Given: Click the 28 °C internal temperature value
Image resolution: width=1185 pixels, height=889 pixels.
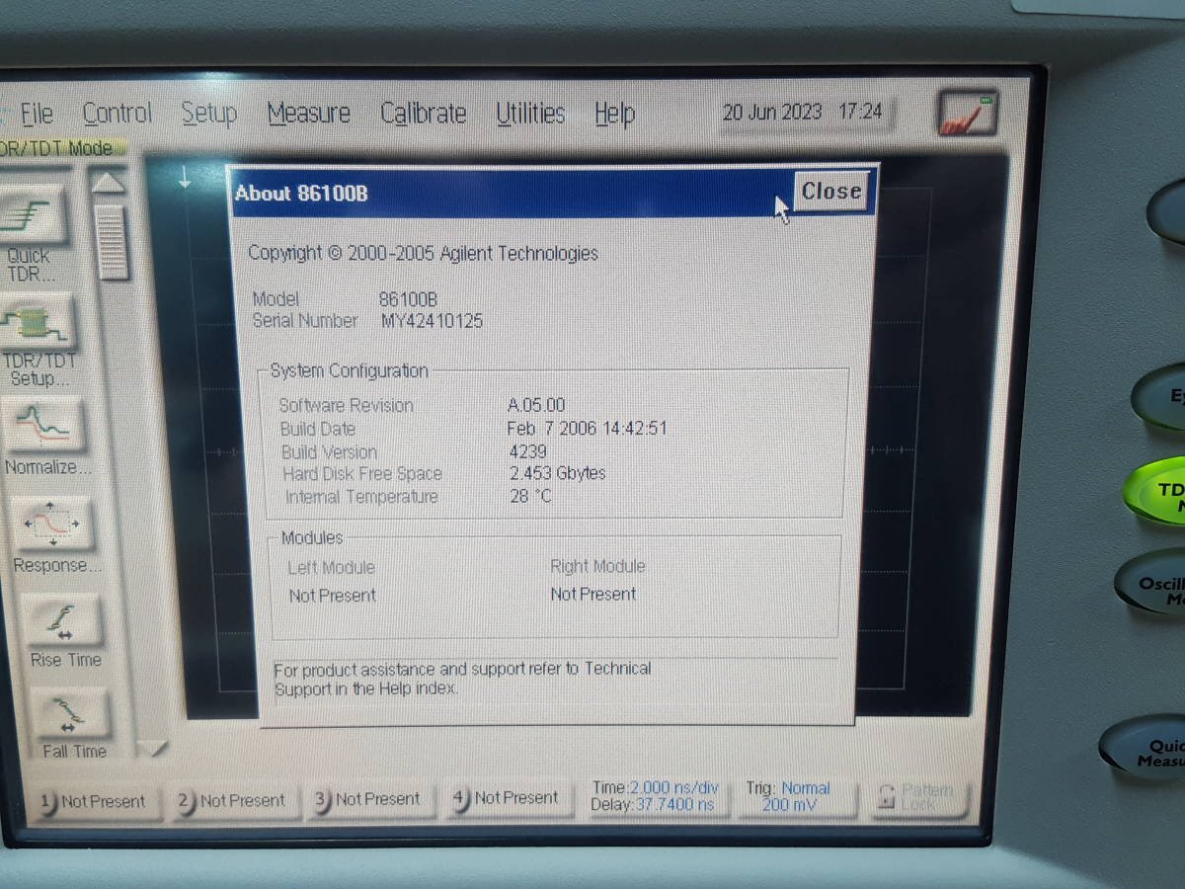Looking at the screenshot, I should click(530, 496).
